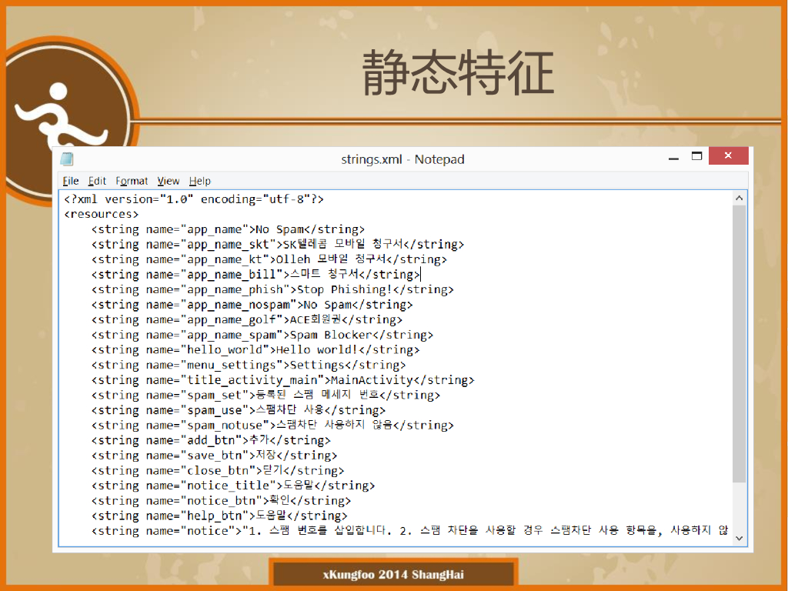
Task: Click the spam_use string line
Action: coord(239,411)
